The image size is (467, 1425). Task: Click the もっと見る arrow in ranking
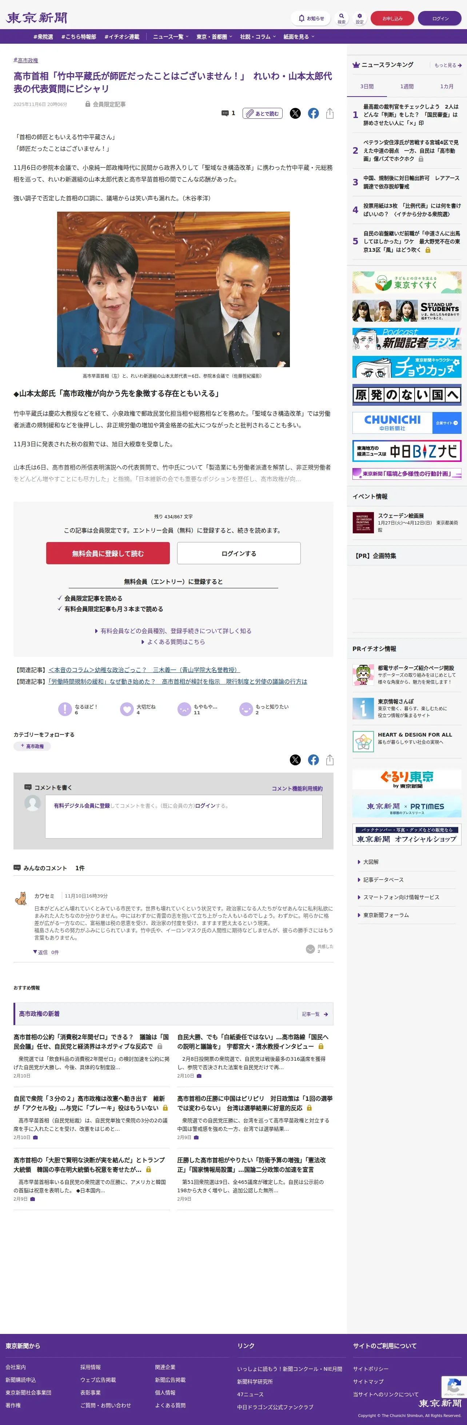tap(448, 65)
